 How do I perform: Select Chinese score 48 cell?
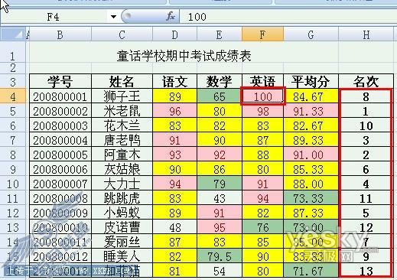[x=174, y=227]
